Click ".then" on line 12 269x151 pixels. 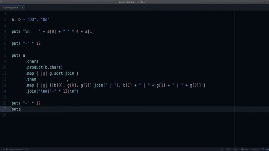pos(31,79)
